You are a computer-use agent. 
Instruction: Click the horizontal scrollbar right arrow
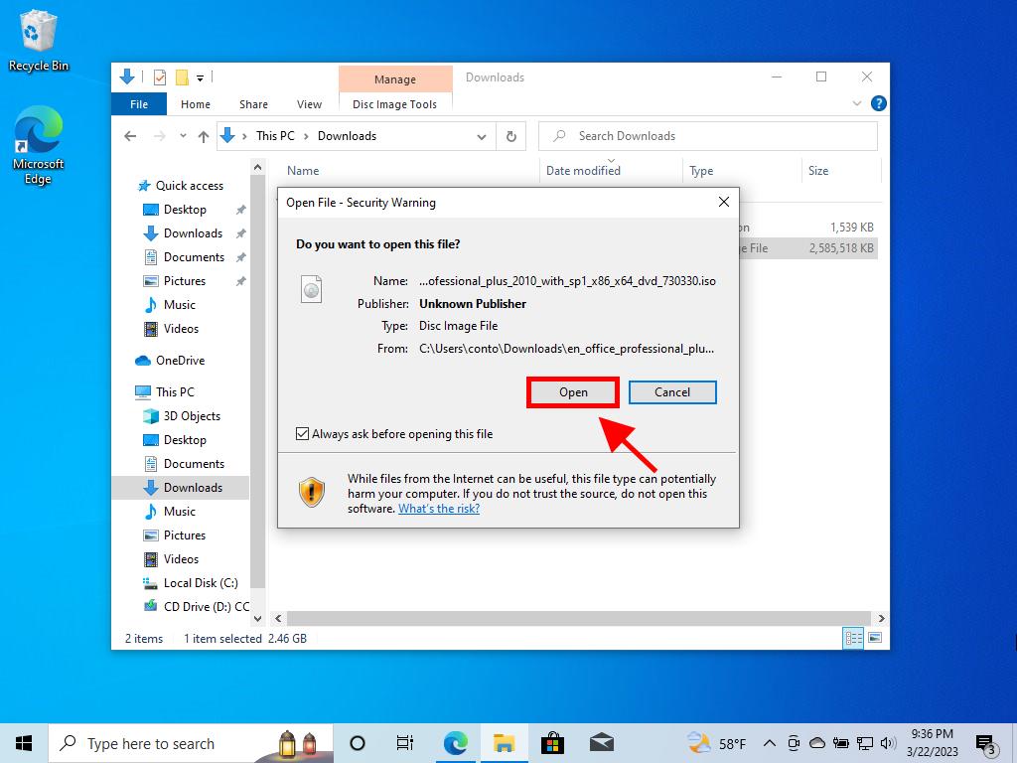coord(882,618)
